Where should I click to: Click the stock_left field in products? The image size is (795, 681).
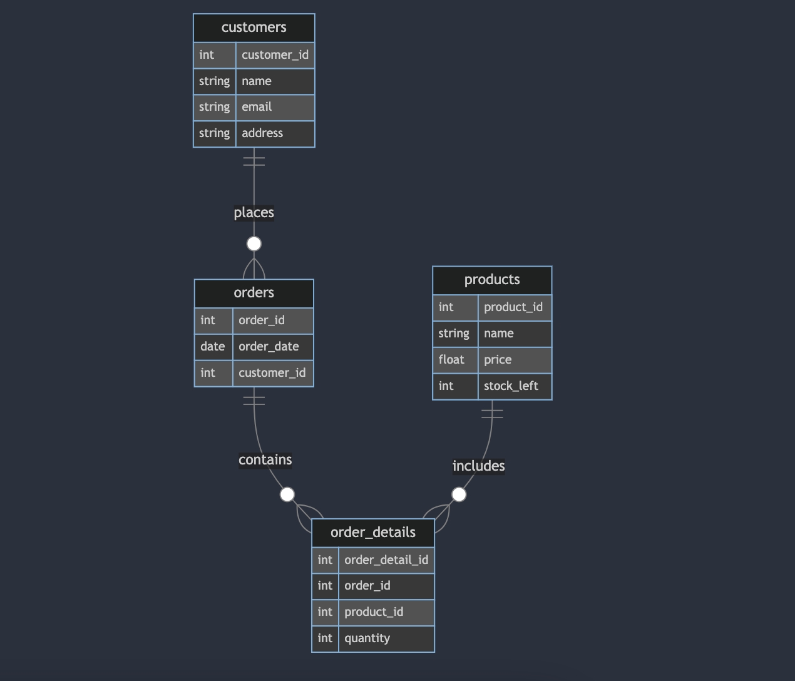click(x=511, y=386)
